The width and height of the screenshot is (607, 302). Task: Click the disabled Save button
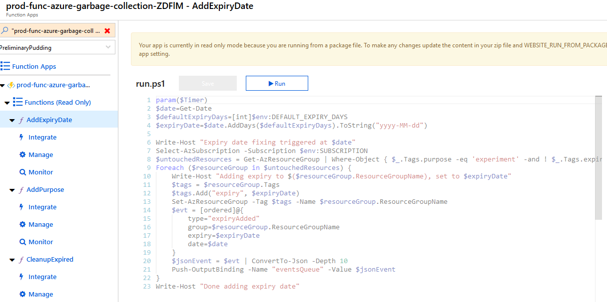(208, 83)
